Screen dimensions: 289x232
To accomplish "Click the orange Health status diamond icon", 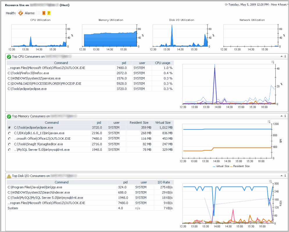I will [21, 13].
